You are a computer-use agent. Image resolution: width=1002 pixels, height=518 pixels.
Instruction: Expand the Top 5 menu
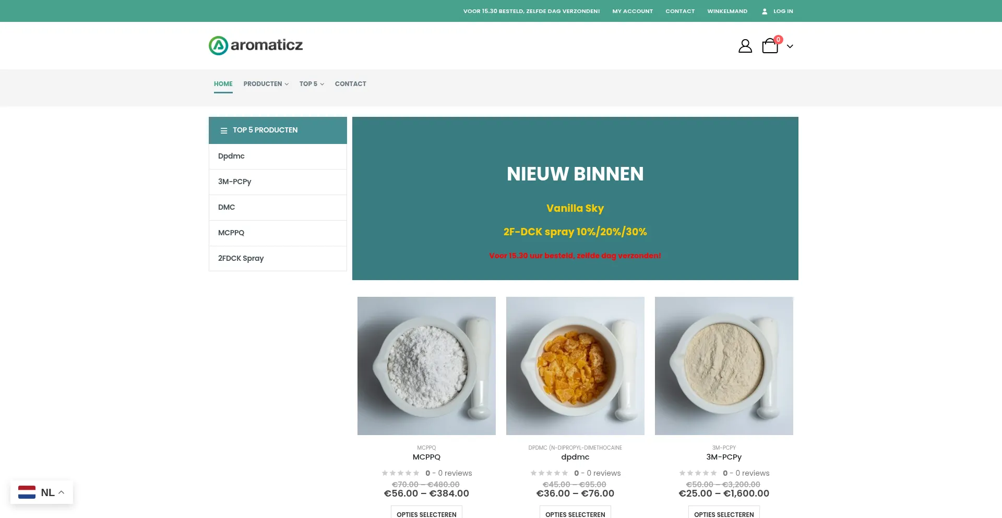click(x=312, y=84)
